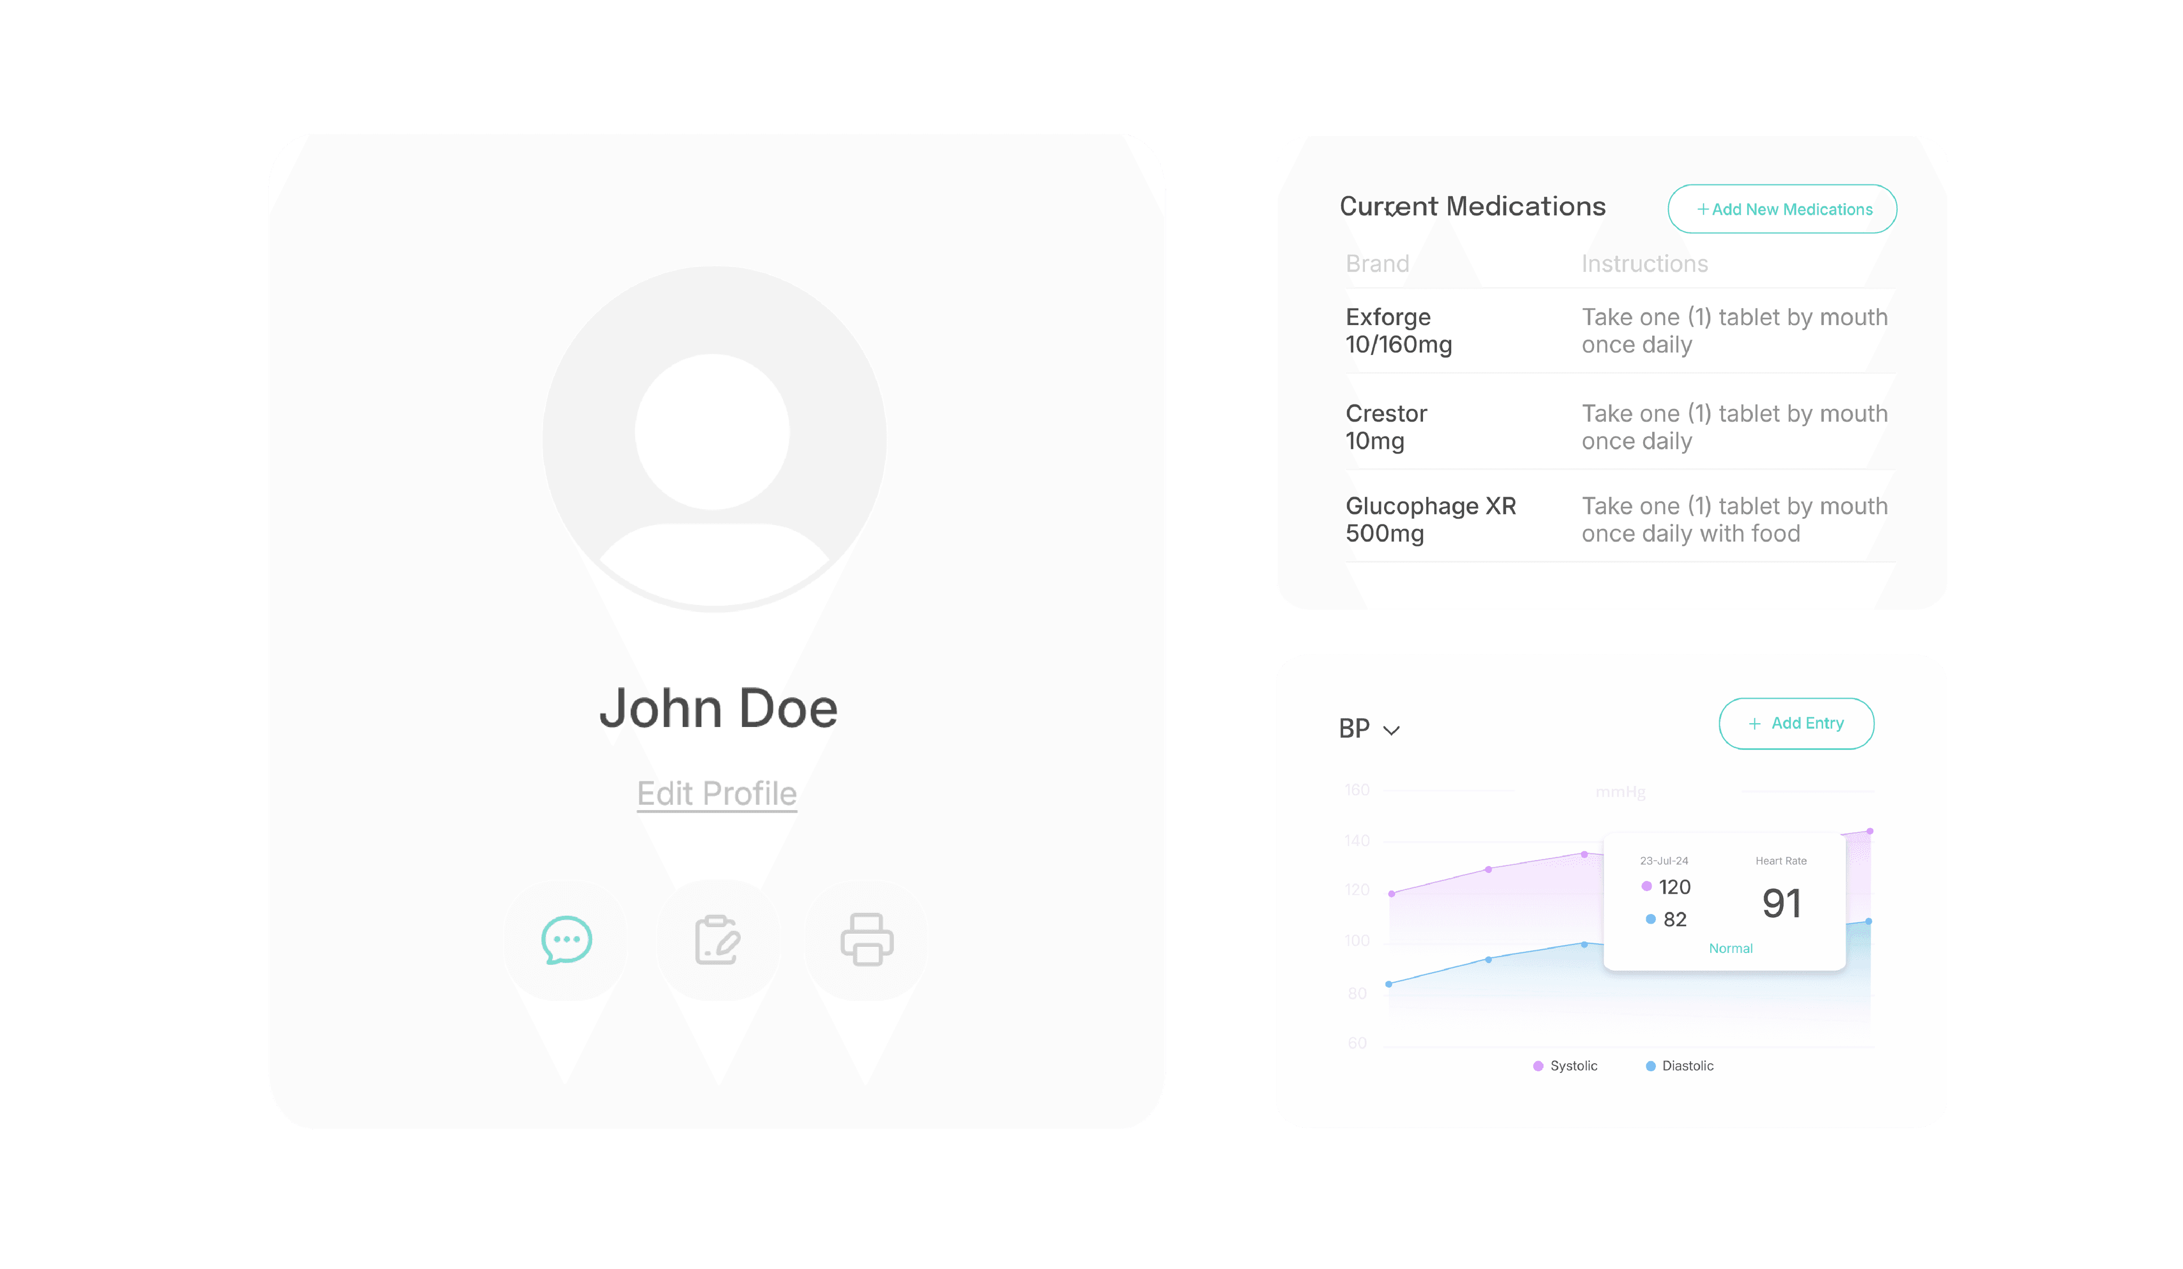Click the Add Entry button for BP
Image resolution: width=2183 pixels, height=1269 pixels.
(1796, 722)
